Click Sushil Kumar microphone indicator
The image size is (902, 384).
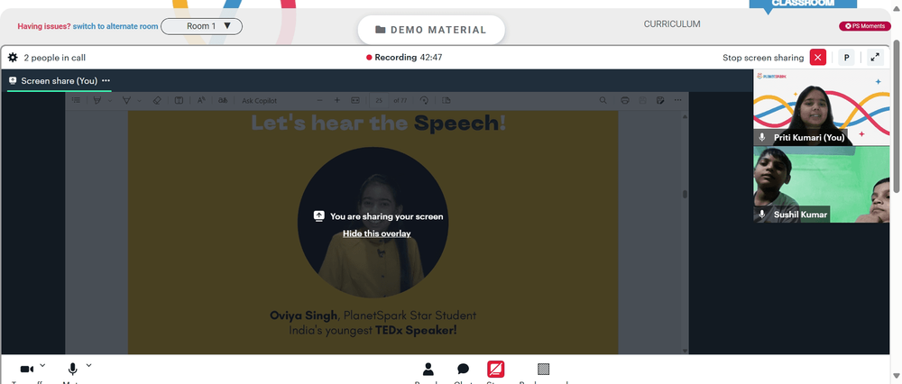click(762, 215)
